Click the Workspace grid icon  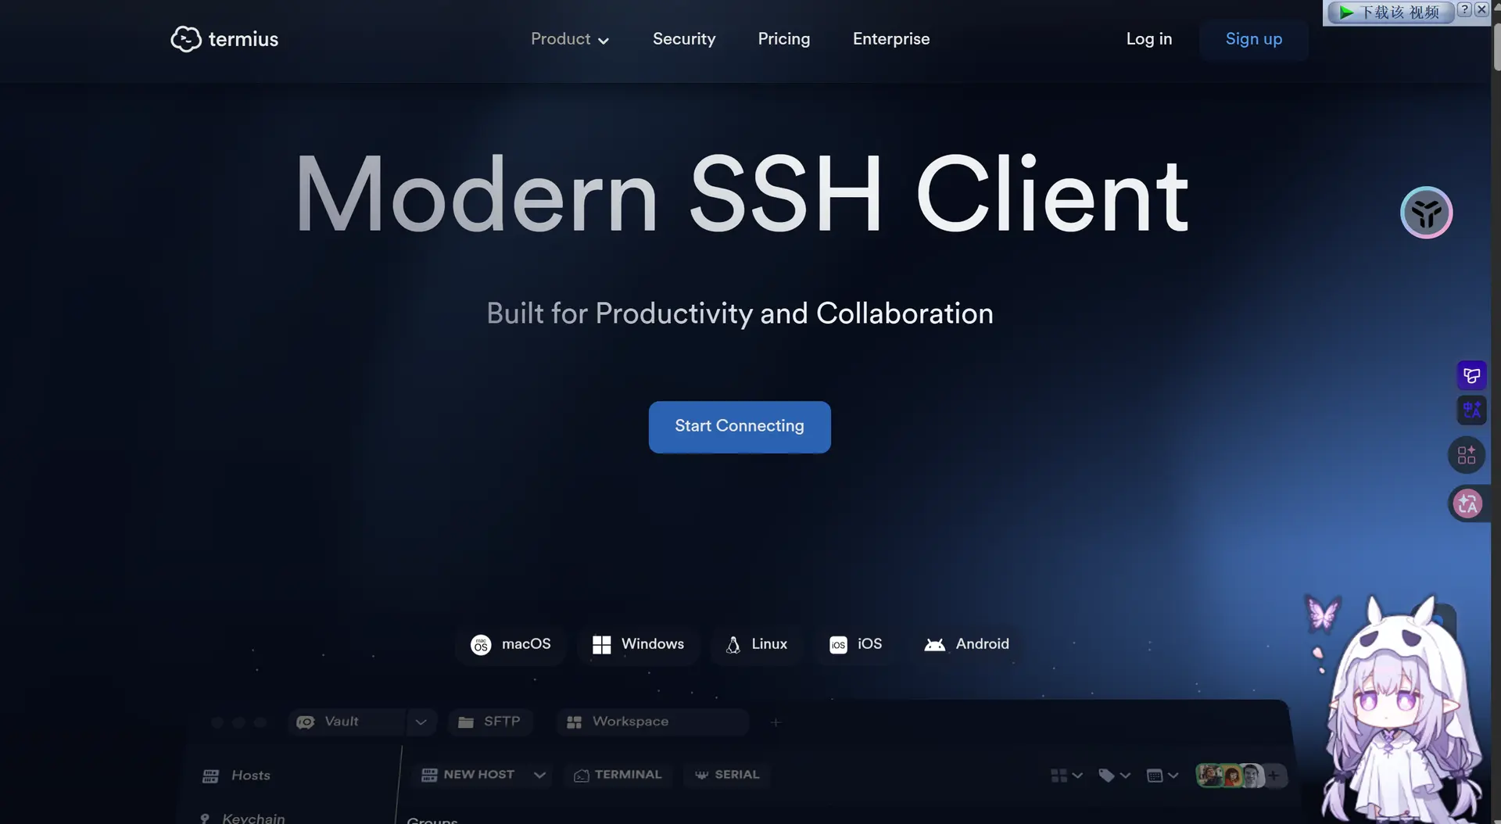[574, 722]
